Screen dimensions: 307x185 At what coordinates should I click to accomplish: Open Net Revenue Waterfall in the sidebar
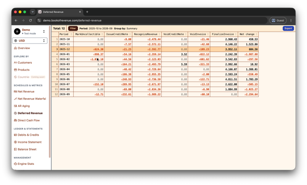[30, 99]
